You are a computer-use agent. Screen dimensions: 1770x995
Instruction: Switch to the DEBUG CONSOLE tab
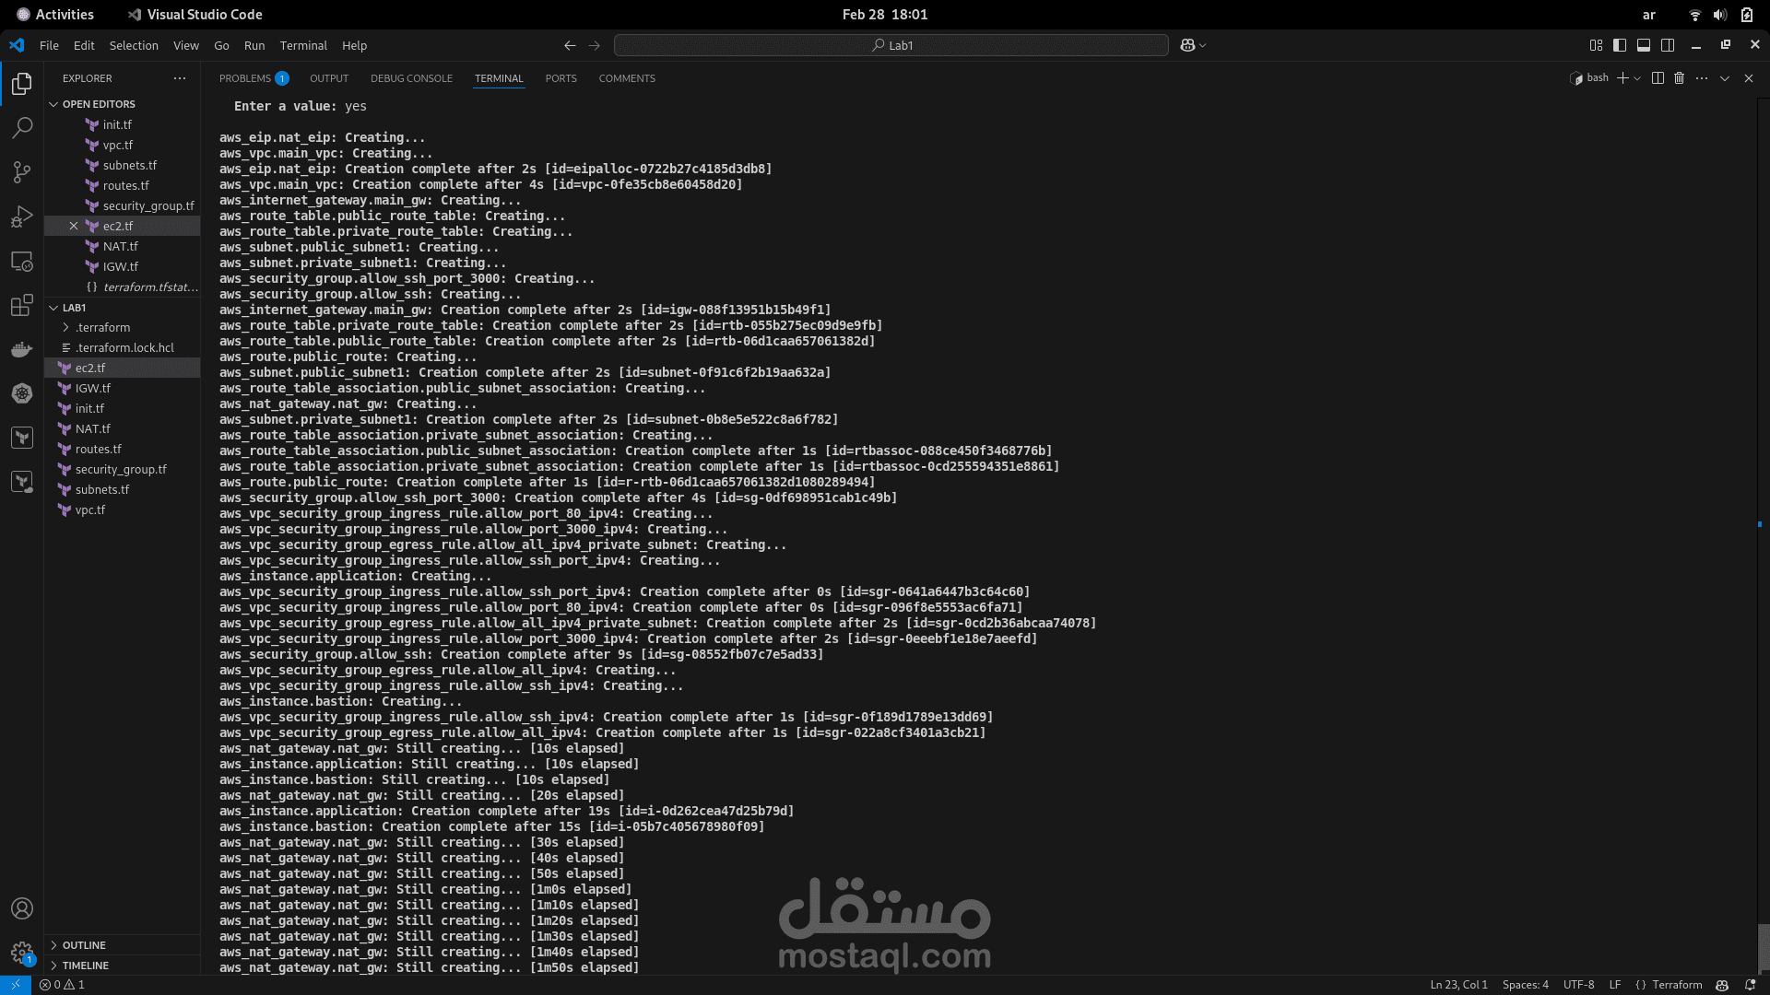411,78
